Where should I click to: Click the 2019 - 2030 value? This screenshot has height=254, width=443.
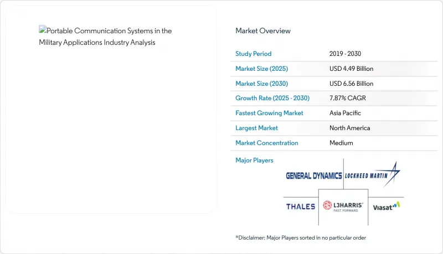click(345, 54)
